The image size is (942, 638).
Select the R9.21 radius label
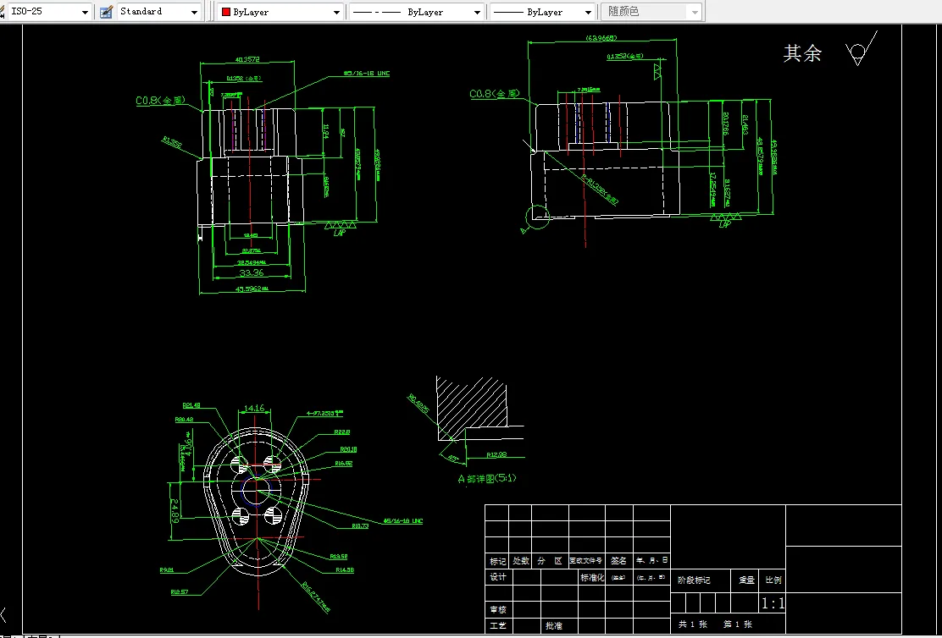pos(166,570)
